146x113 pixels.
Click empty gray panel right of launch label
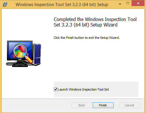pyautogui.click(x=124, y=89)
